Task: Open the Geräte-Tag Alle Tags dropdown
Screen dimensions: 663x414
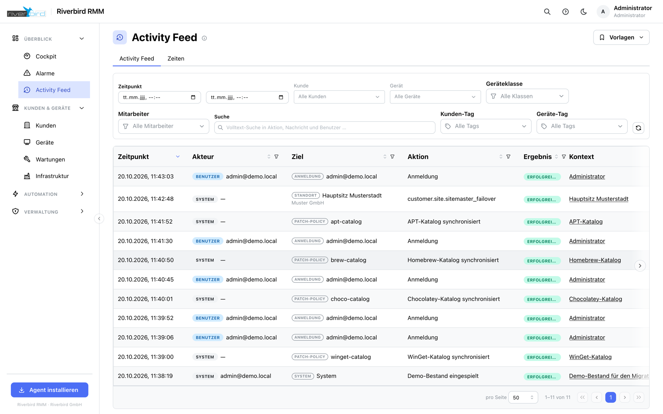Action: (x=582, y=126)
